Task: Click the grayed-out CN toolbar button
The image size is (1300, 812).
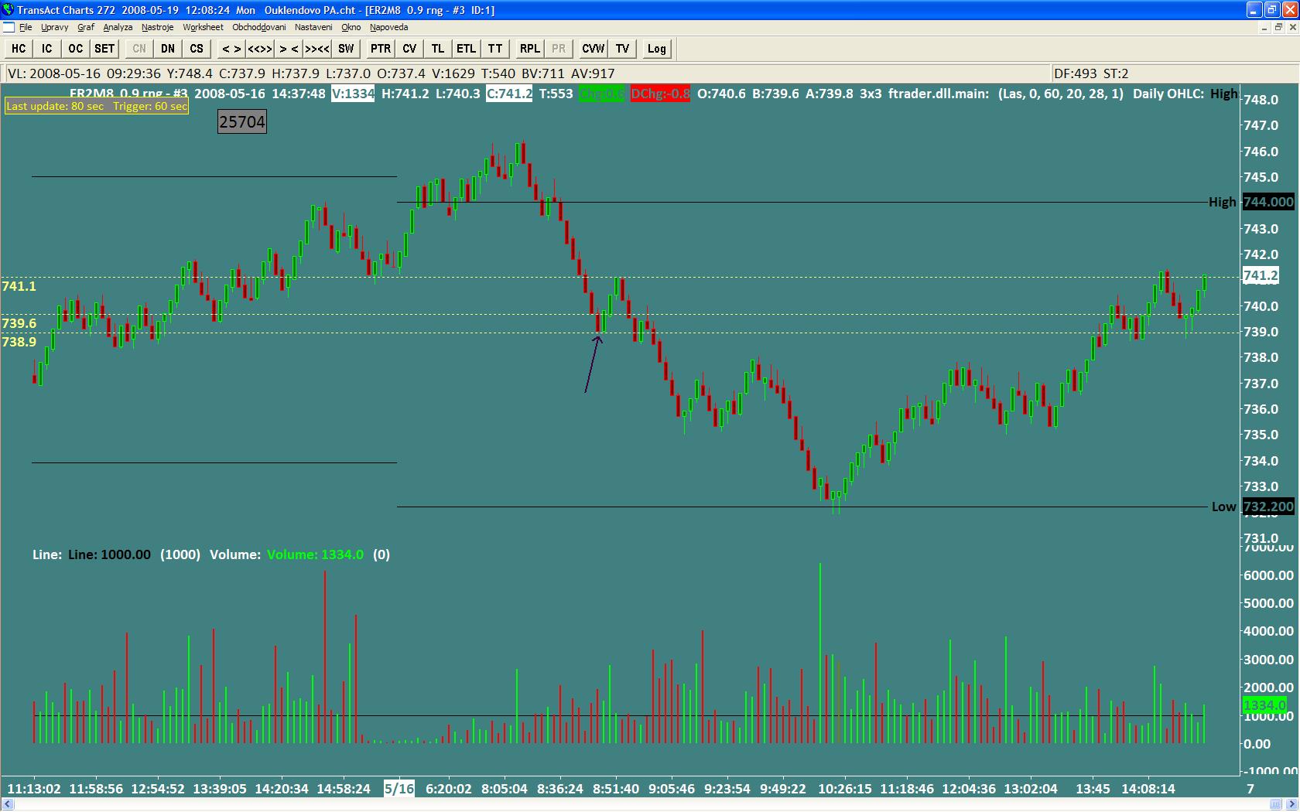Action: [139, 49]
